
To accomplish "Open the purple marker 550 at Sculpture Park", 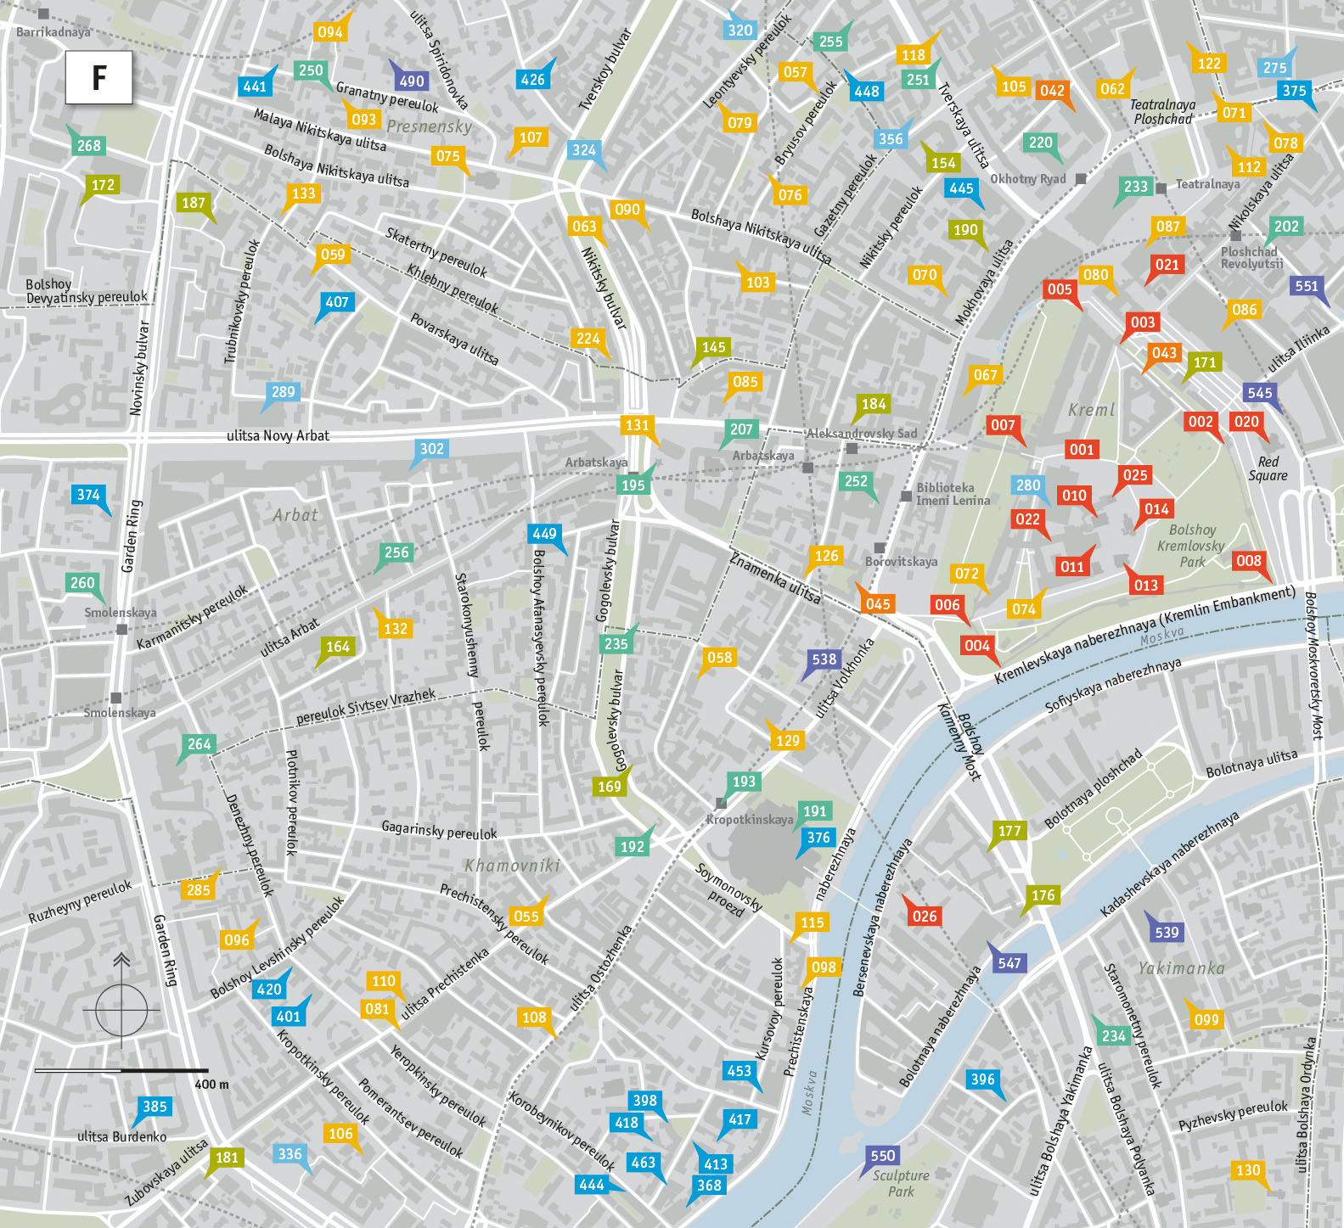I will point(882,1155).
